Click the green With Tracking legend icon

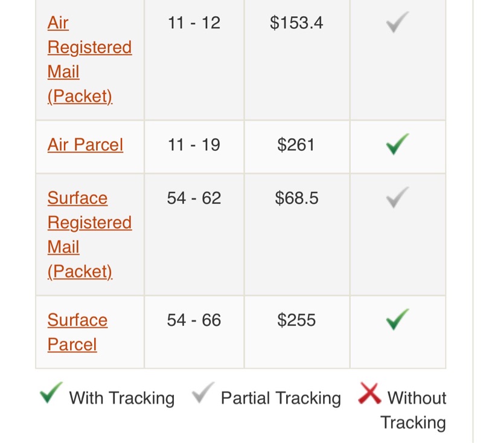(51, 395)
